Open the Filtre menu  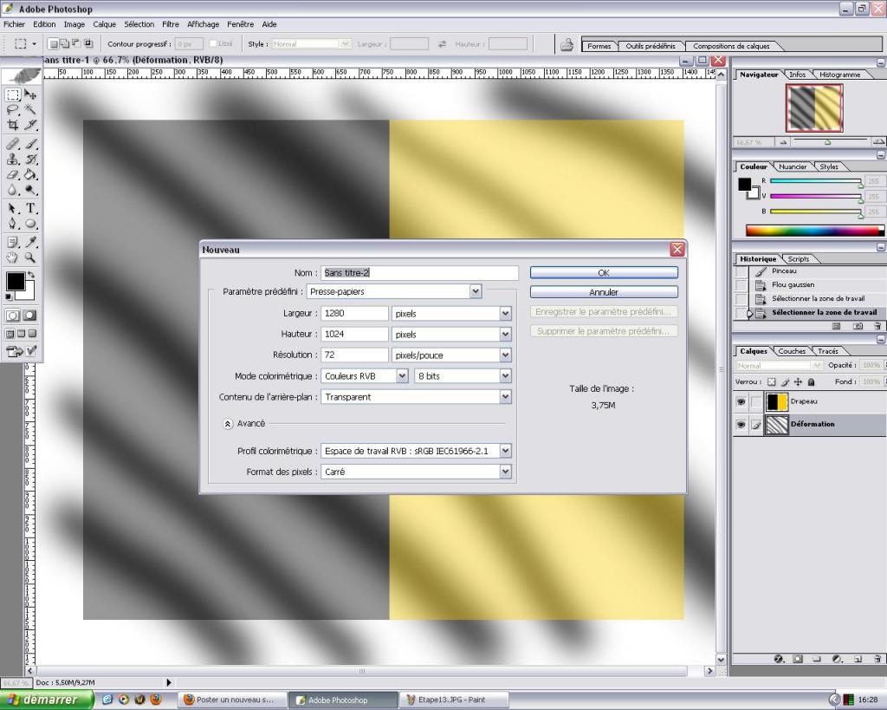[171, 24]
